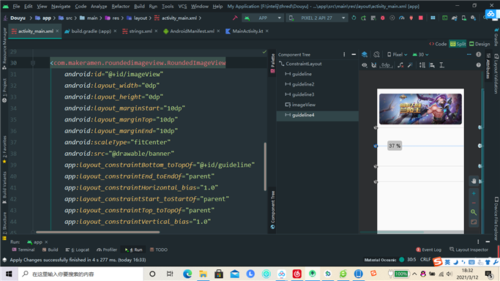Open the Refactor menu
500x281 pixels.
[x=121, y=7]
